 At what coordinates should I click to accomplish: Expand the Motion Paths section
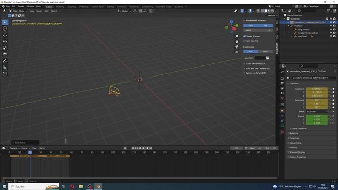point(295,143)
